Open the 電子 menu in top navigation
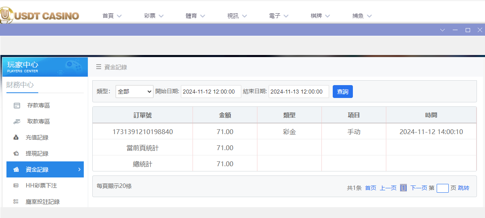The width and height of the screenshot is (485, 218). (279, 16)
